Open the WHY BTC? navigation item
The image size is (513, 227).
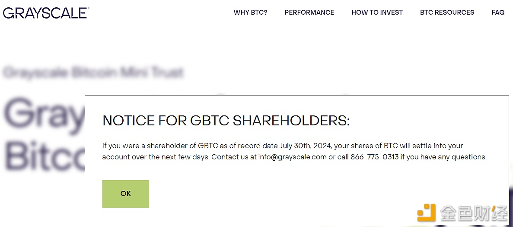pos(250,12)
